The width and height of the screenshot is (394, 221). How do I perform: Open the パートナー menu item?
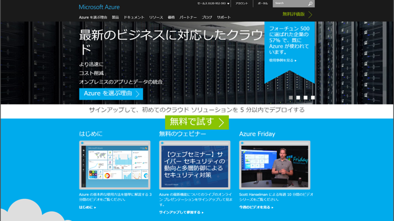188,17
